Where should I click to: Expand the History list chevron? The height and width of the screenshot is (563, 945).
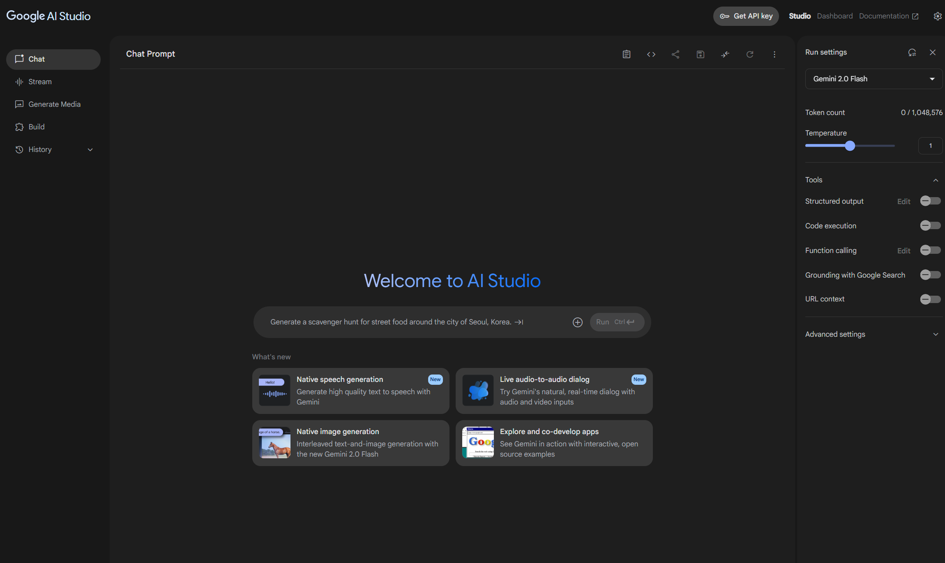[x=90, y=149]
